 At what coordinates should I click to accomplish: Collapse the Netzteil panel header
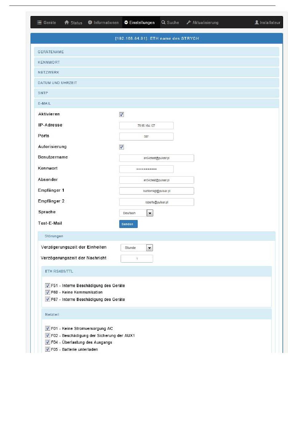coord(156,314)
